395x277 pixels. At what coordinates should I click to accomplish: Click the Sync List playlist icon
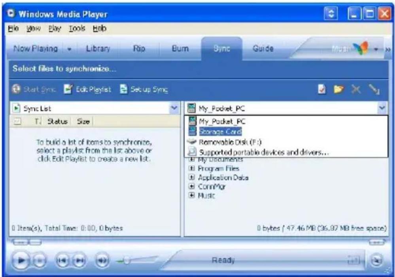pos(16,108)
